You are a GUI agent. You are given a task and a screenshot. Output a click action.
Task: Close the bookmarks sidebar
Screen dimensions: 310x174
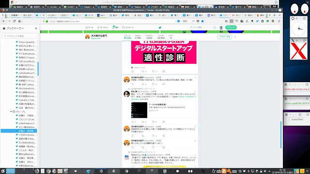[x=36, y=29]
